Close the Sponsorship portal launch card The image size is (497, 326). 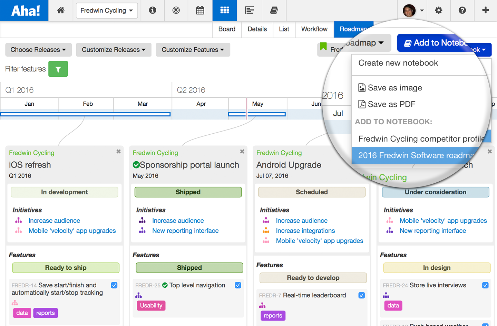[x=242, y=152]
